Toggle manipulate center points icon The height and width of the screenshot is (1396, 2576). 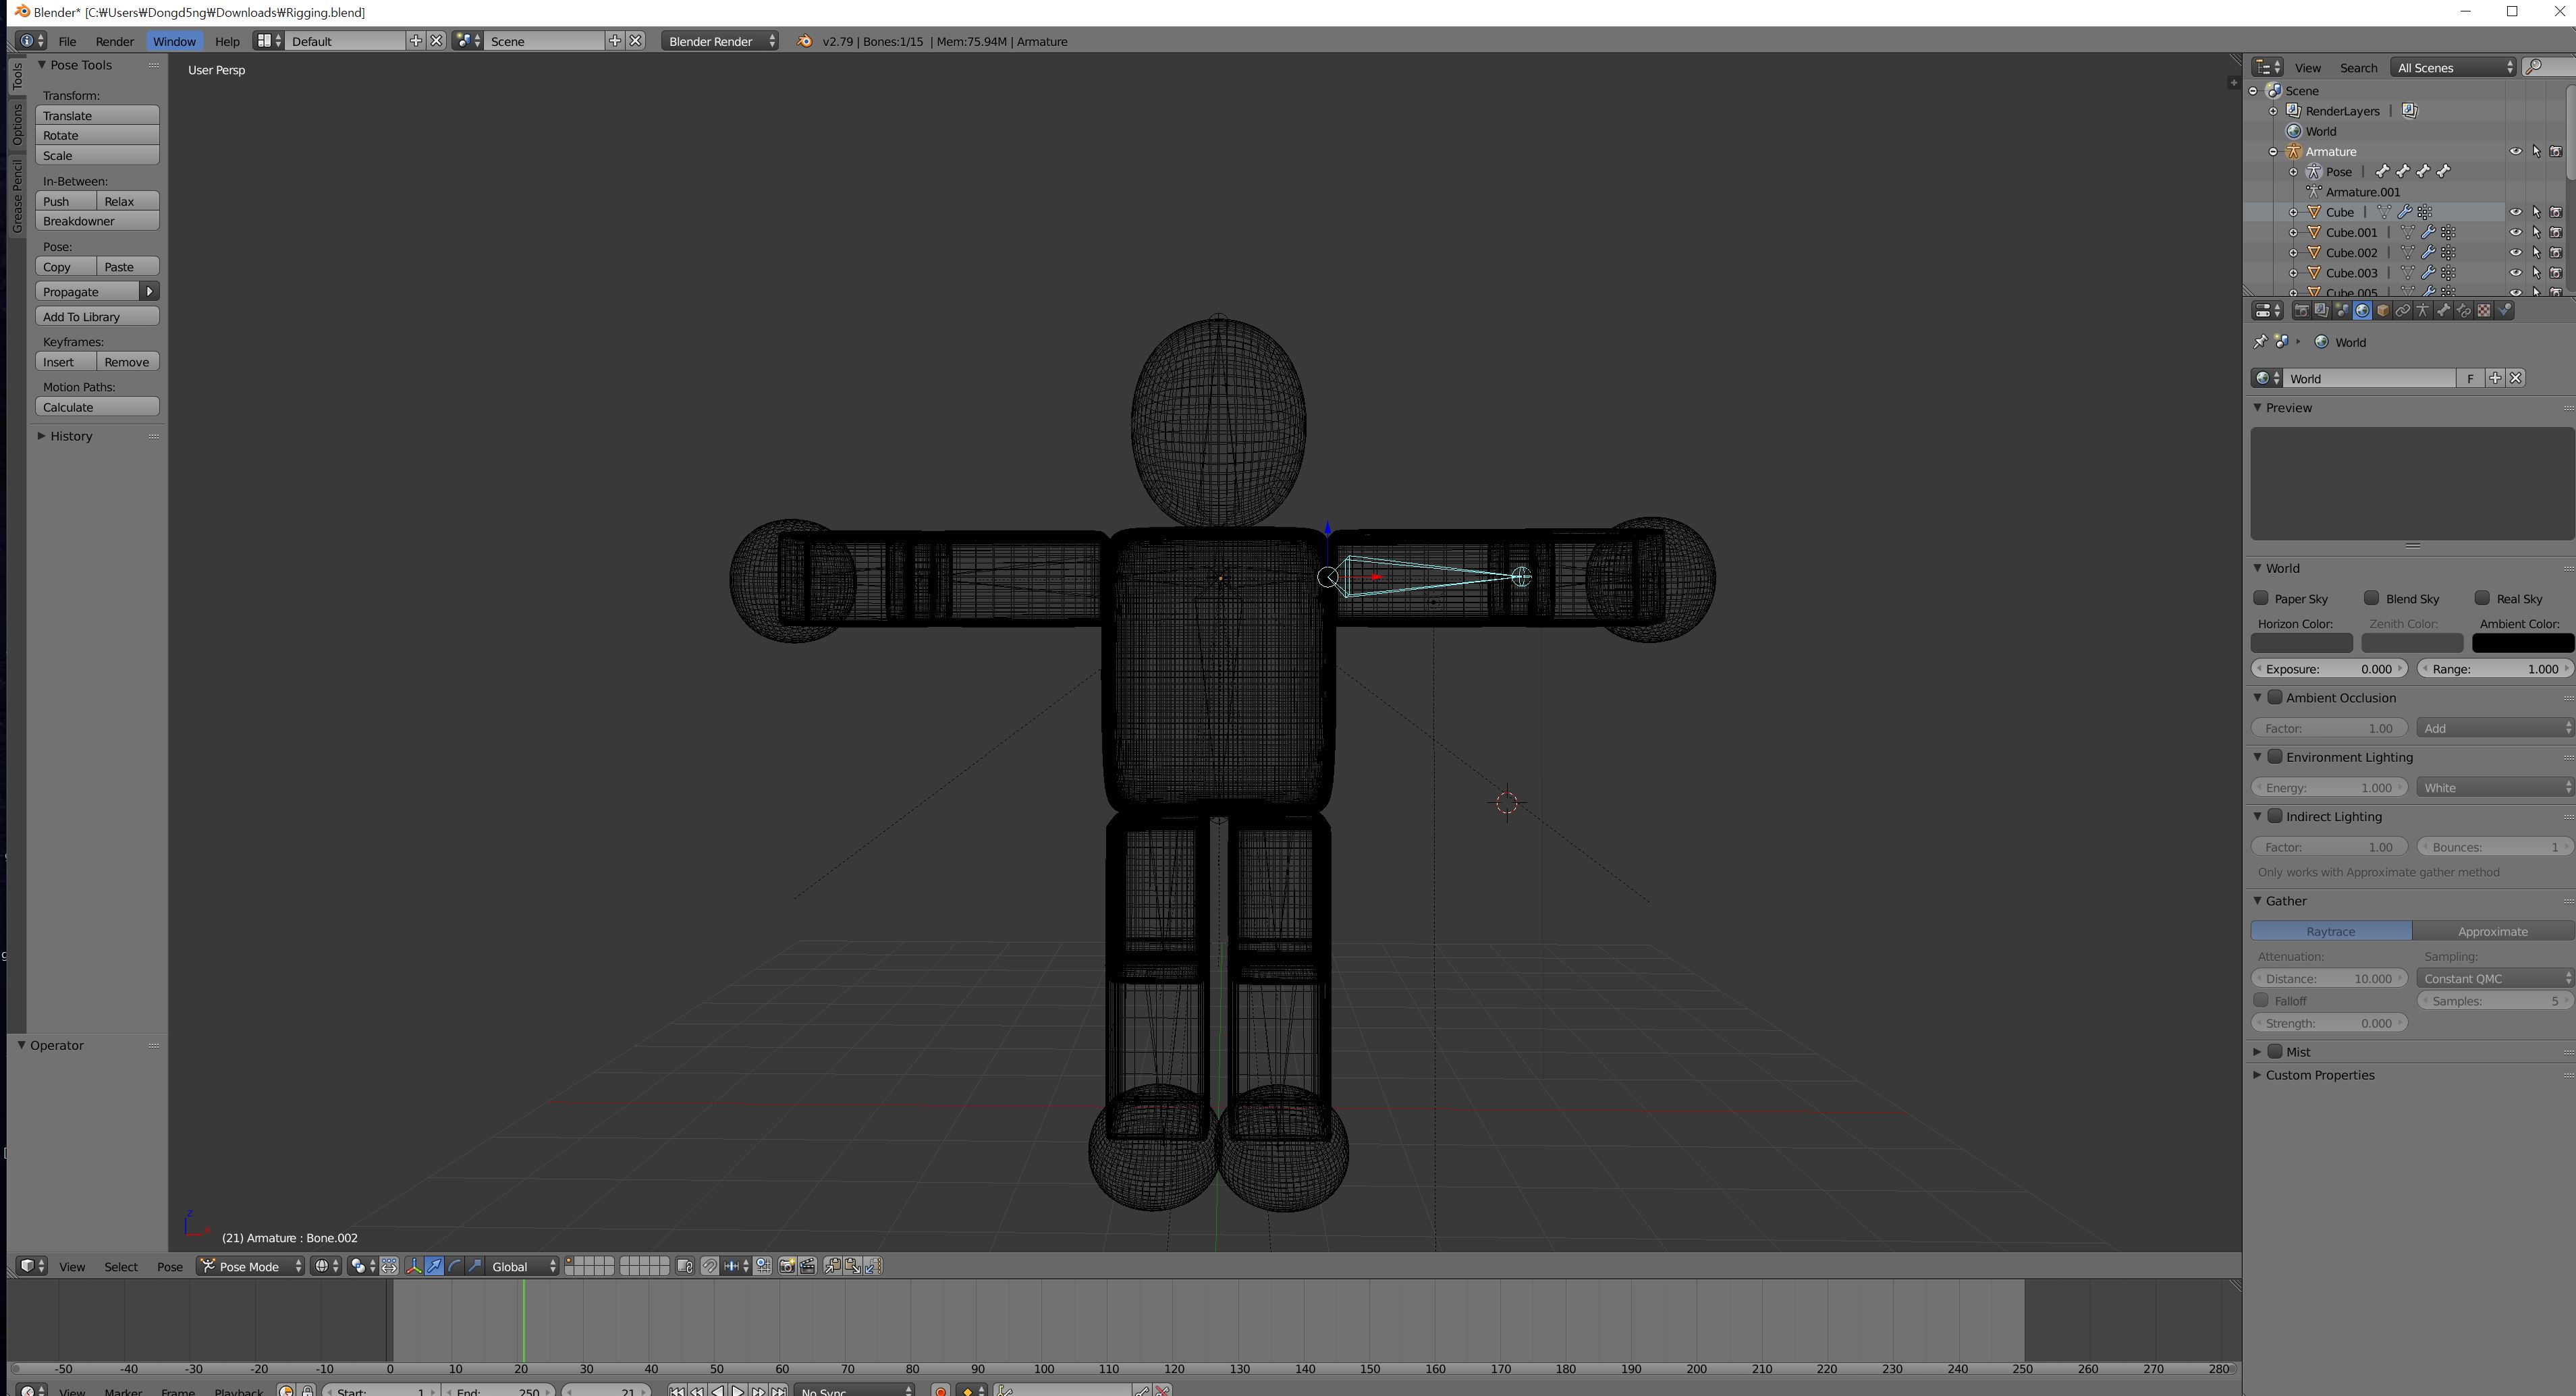(x=389, y=1266)
